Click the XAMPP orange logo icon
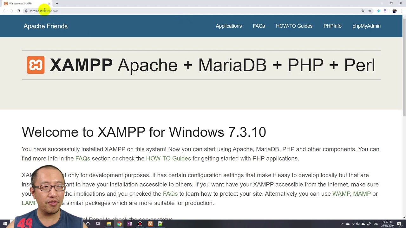Image resolution: width=406 pixels, height=228 pixels. tap(36, 65)
